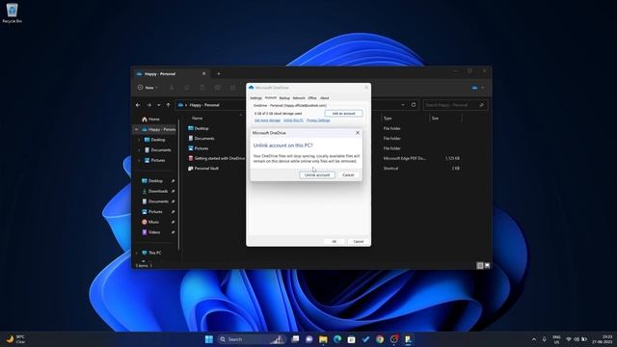Click the Copy icon in Explorer toolbar
The width and height of the screenshot is (617, 347).
click(187, 88)
